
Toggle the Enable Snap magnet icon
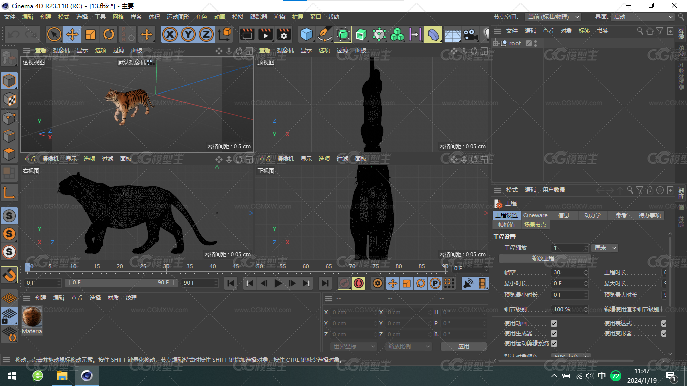[9, 275]
